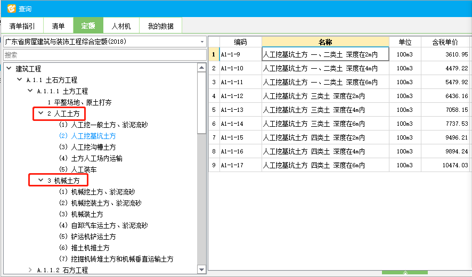Click name cell 三类土 深度在2m内
Viewport: 472px width, 277px height.
[x=325, y=96]
